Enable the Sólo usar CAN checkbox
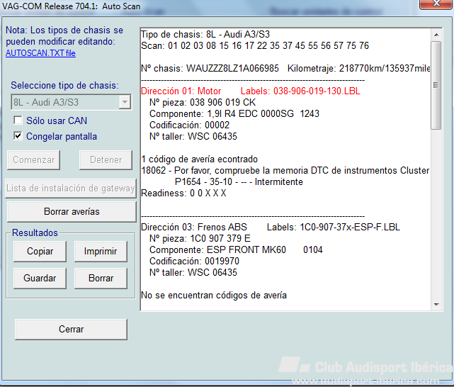The height and width of the screenshot is (387, 454). coord(18,120)
